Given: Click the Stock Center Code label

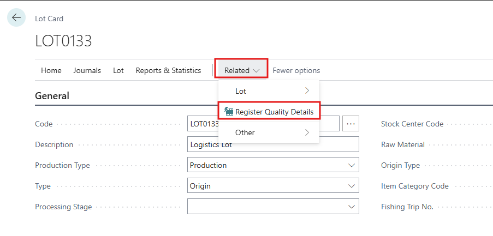Looking at the screenshot, I should (412, 124).
